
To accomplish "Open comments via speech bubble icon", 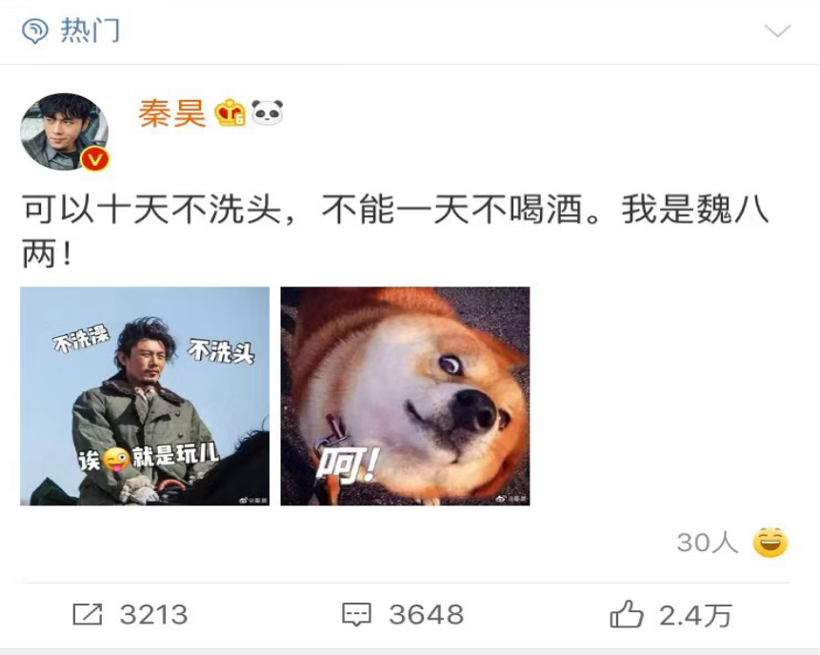I will click(356, 615).
